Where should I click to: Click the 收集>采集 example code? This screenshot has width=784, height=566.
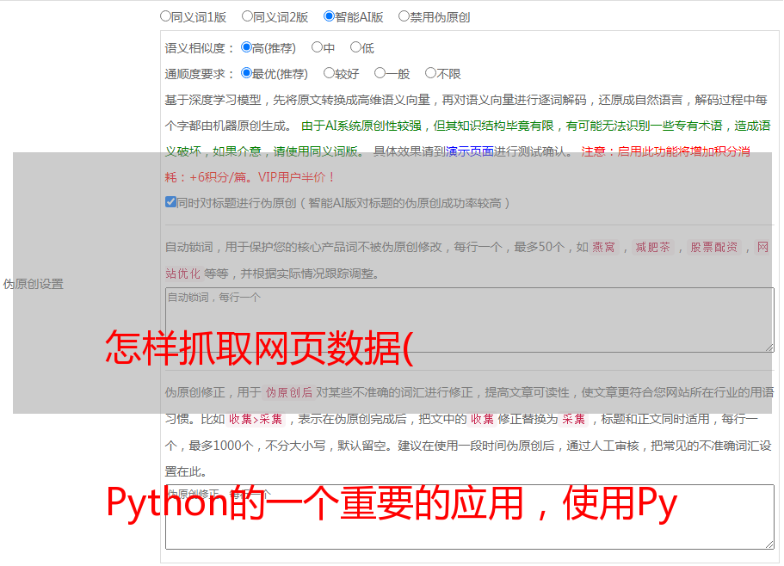pos(256,419)
